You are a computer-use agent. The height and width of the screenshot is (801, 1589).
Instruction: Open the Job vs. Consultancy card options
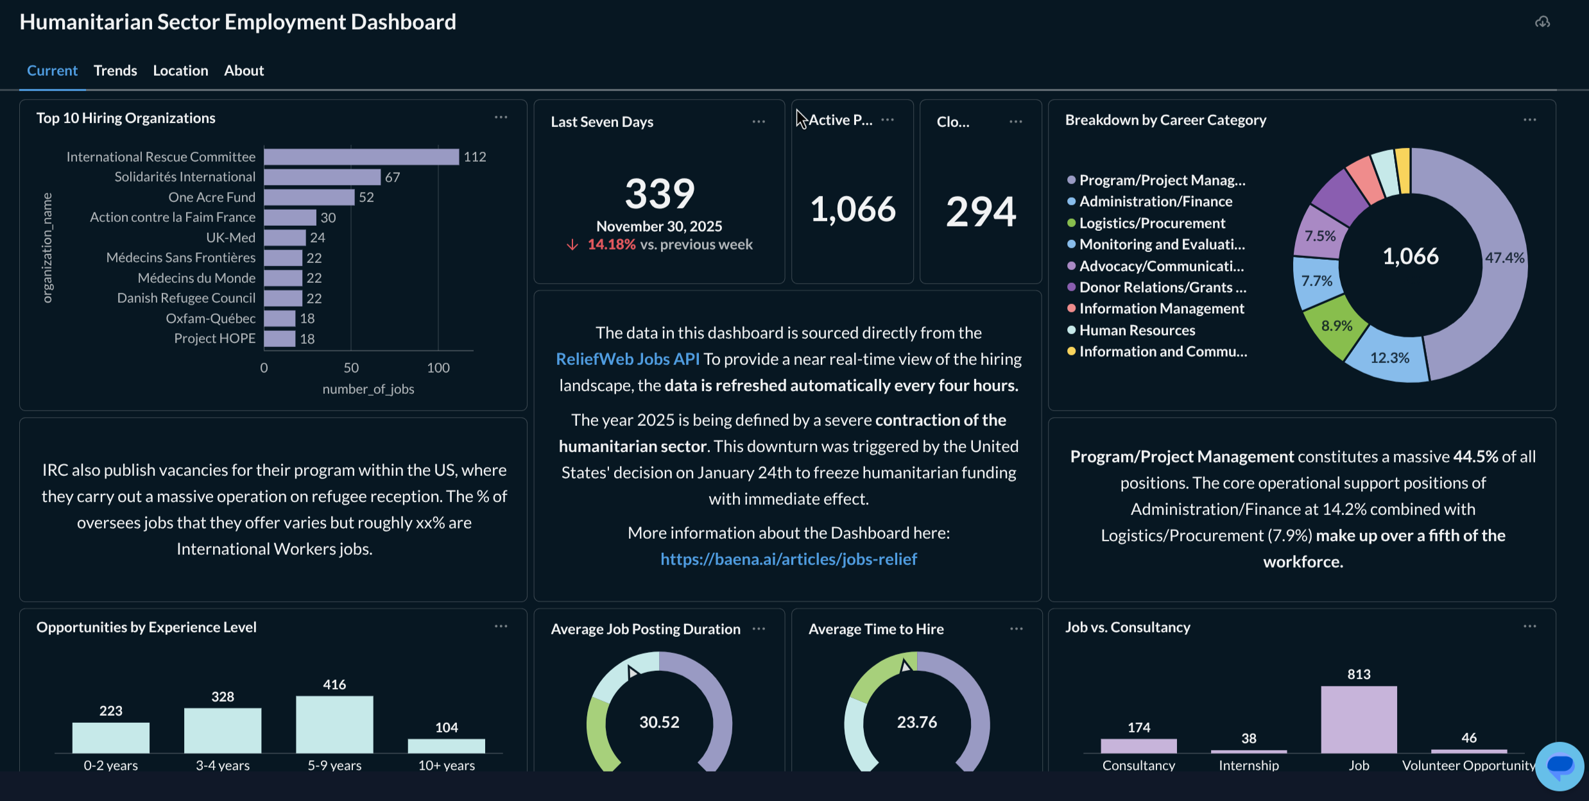1530,627
